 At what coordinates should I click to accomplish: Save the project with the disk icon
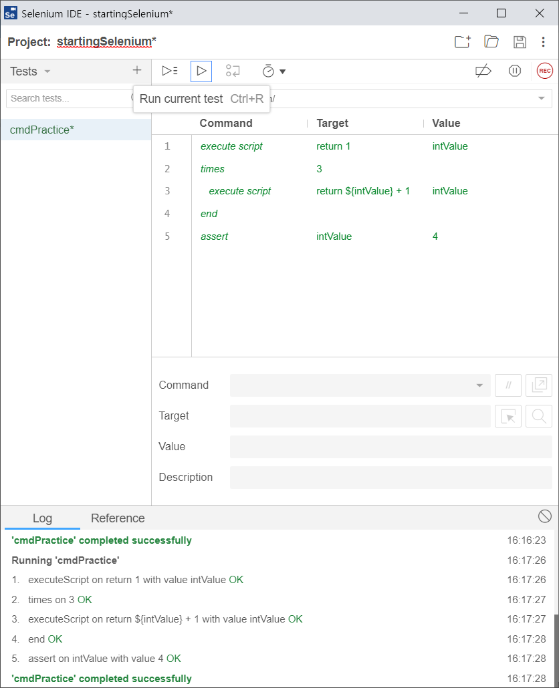click(520, 41)
